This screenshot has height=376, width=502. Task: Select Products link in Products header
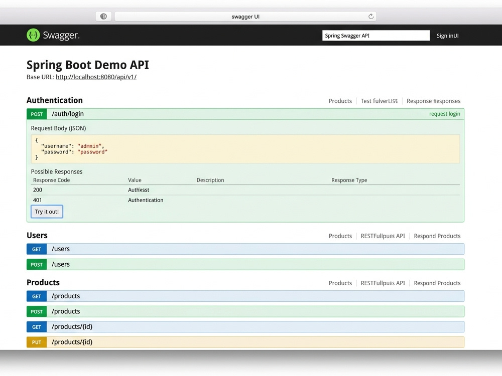[x=340, y=283]
